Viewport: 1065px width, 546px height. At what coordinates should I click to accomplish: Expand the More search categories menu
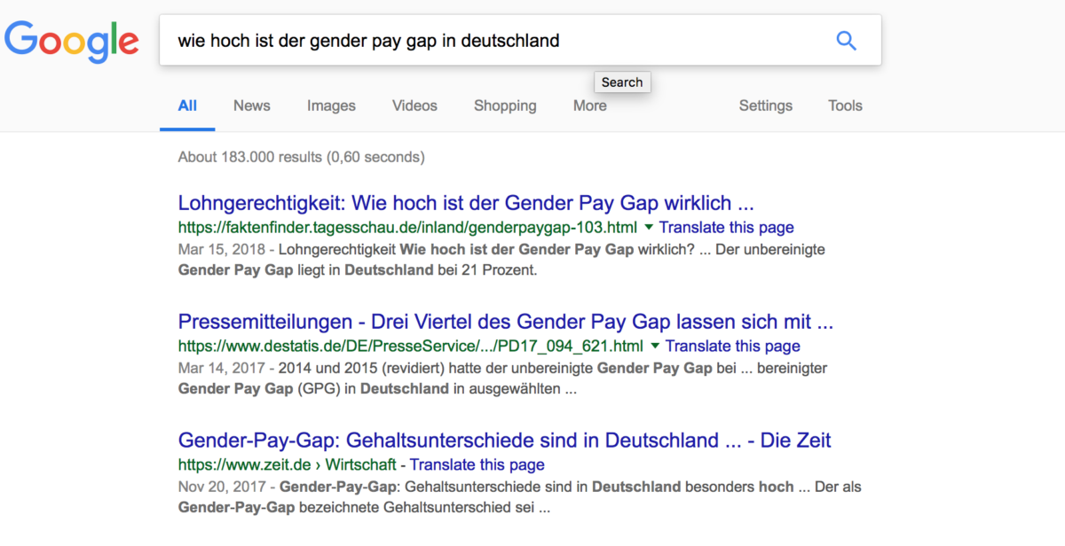pos(590,105)
